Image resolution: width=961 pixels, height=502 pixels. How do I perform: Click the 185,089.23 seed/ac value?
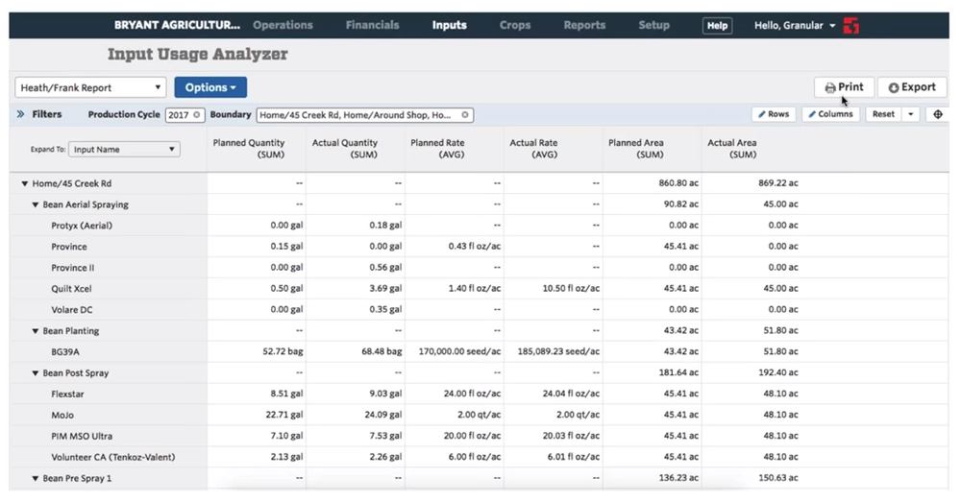(558, 352)
